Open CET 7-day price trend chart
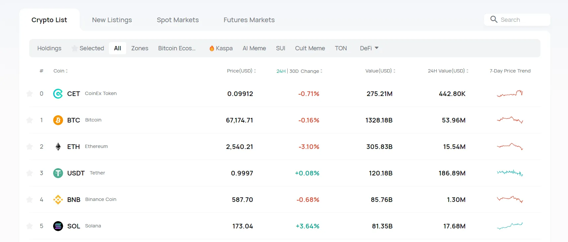The height and width of the screenshot is (242, 568). click(x=510, y=93)
